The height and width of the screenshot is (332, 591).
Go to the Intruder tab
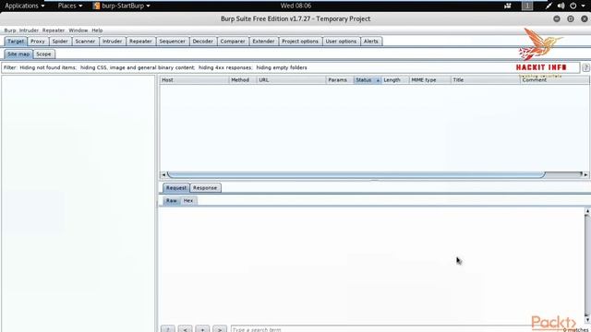click(113, 41)
